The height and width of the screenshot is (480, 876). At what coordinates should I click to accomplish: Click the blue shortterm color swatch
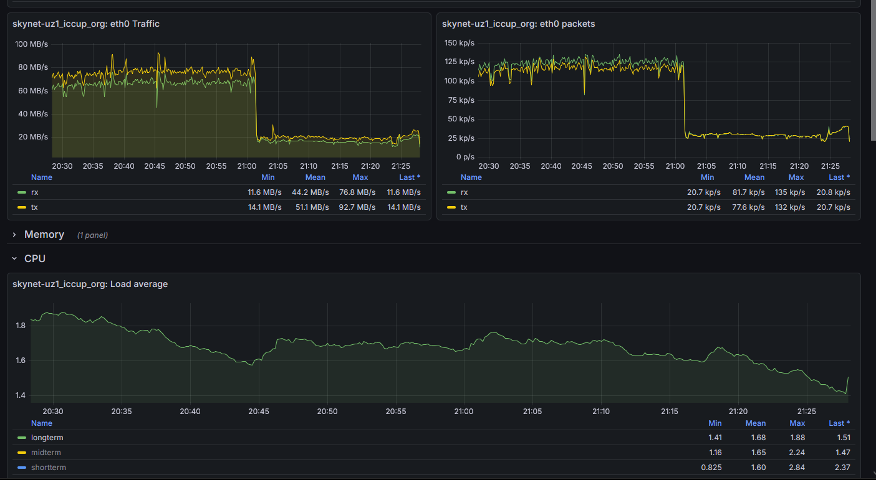pos(22,468)
